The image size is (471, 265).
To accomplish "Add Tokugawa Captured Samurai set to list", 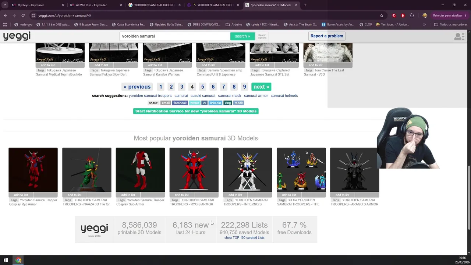I will [x=262, y=65].
